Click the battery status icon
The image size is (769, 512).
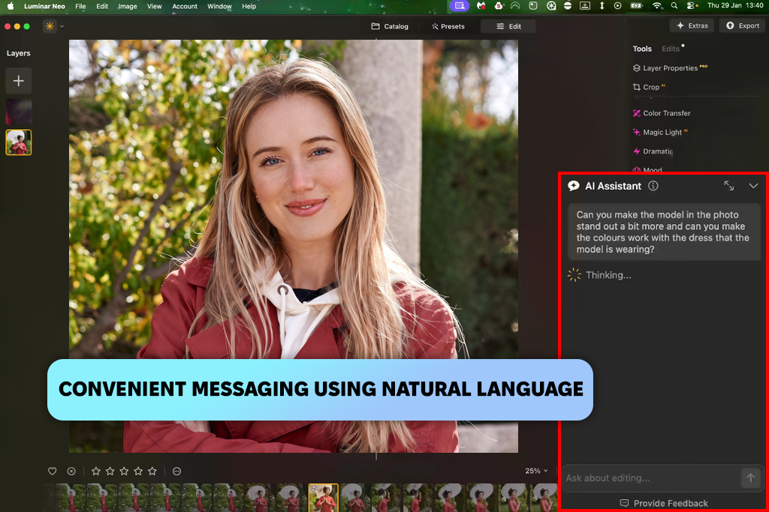[x=637, y=6]
